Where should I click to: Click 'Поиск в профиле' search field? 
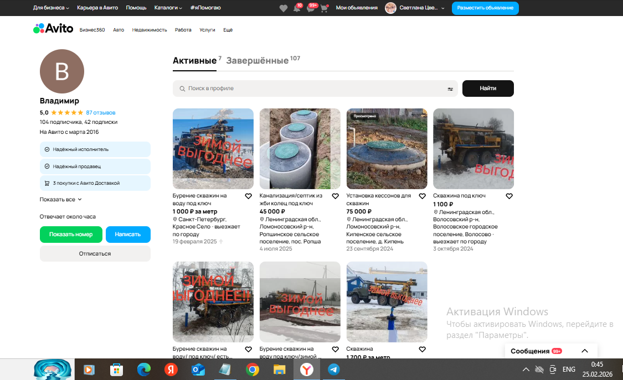coord(310,89)
